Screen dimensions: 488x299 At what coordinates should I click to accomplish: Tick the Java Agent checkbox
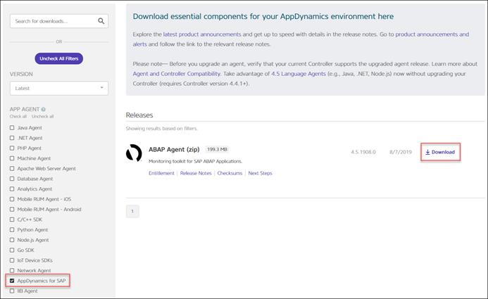pyautogui.click(x=12, y=128)
